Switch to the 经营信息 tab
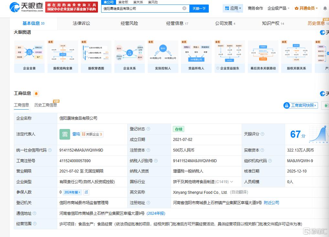Viewport: 329px width, 237px height. 177,23
